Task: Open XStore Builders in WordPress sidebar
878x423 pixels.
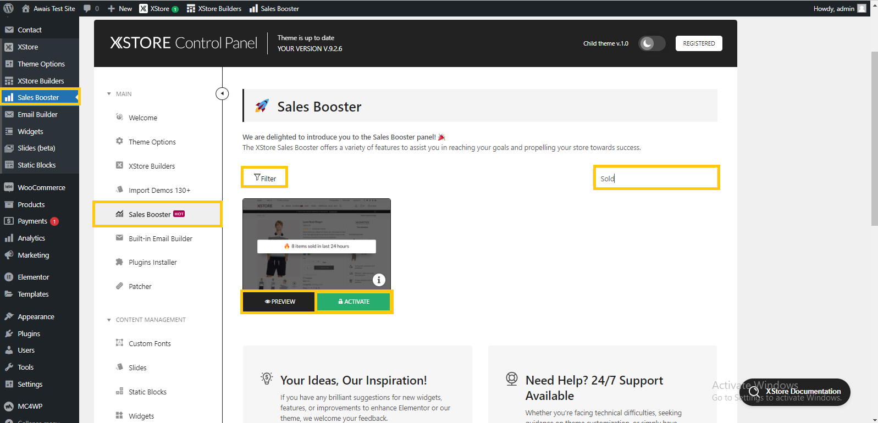Action: [x=40, y=81]
